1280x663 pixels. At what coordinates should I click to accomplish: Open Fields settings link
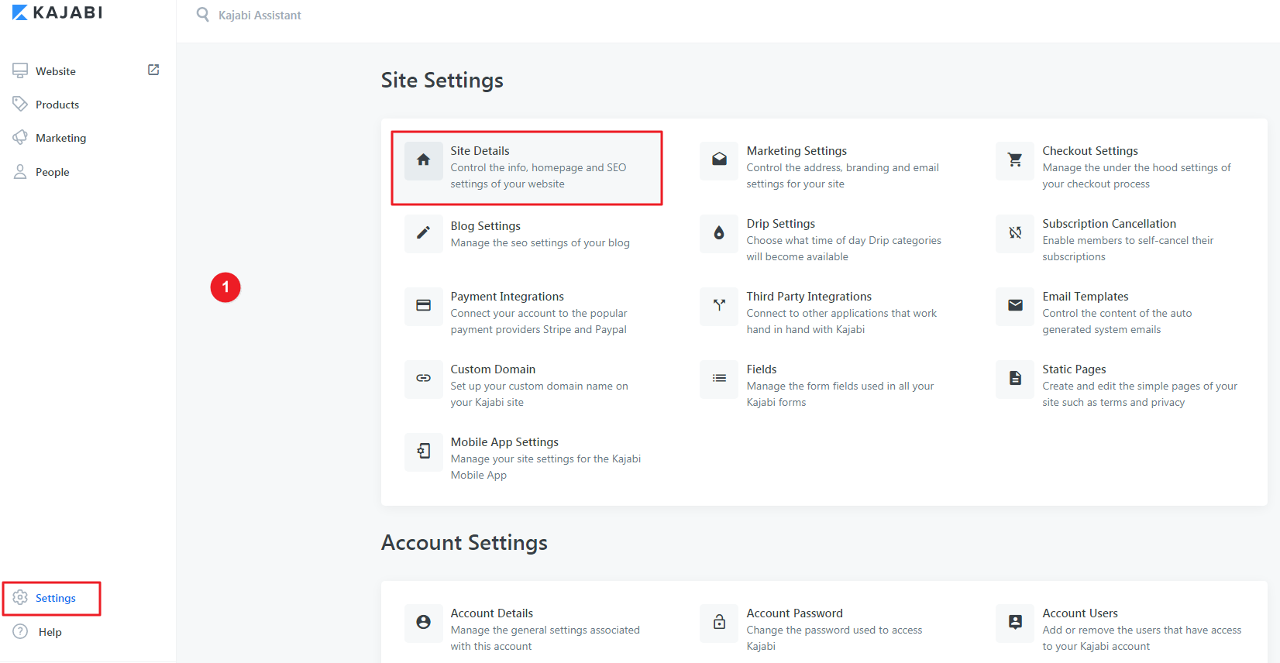point(762,369)
